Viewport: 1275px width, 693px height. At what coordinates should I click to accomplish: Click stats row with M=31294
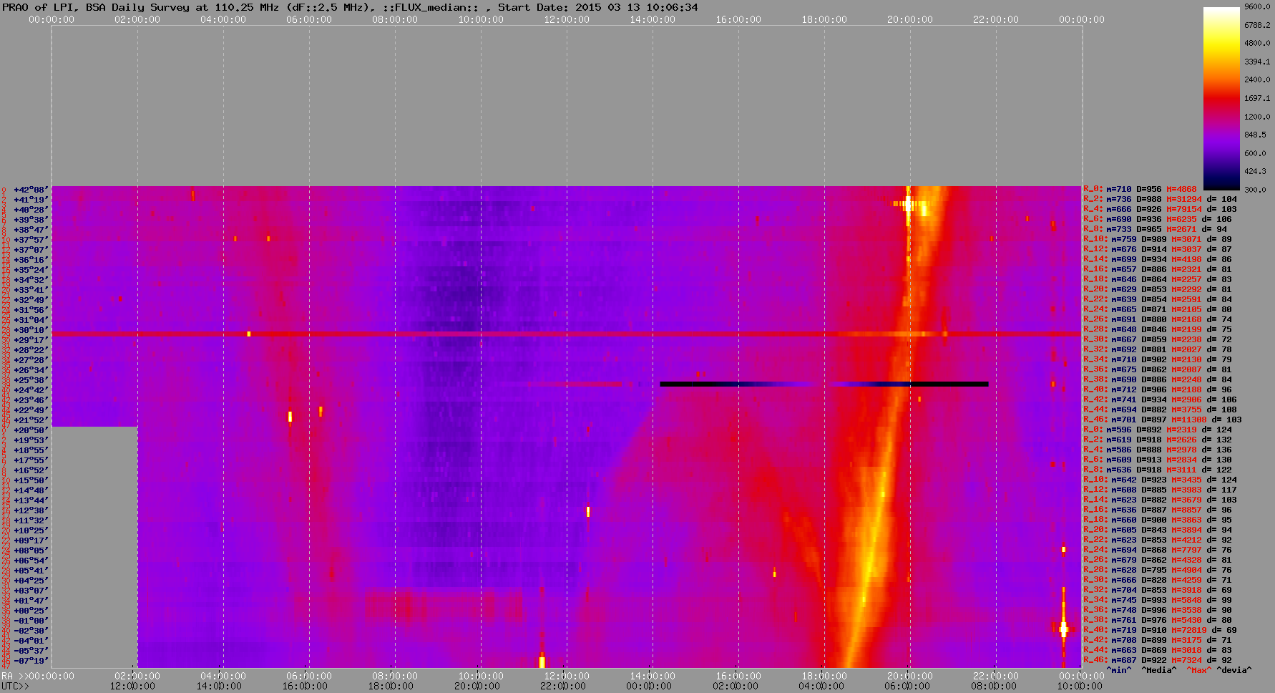(x=1160, y=200)
